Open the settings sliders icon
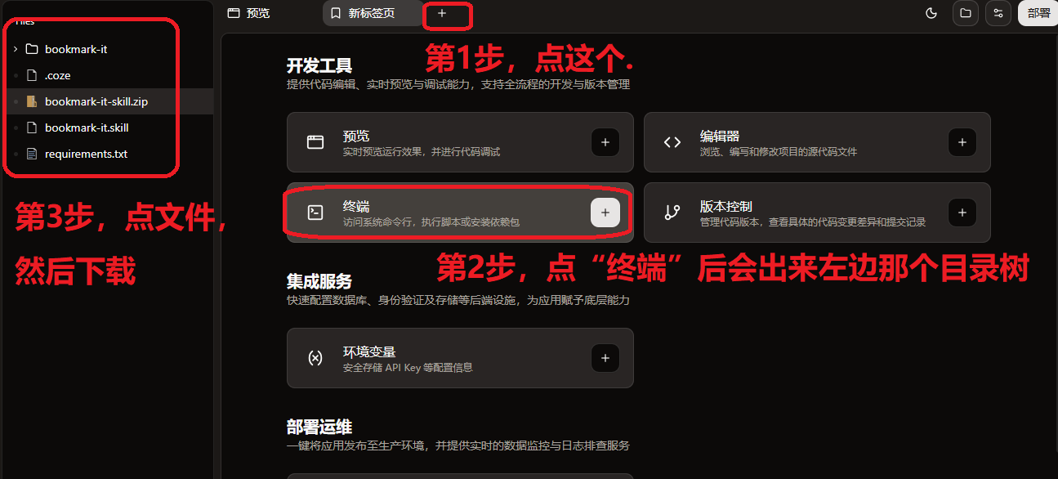 [x=998, y=13]
